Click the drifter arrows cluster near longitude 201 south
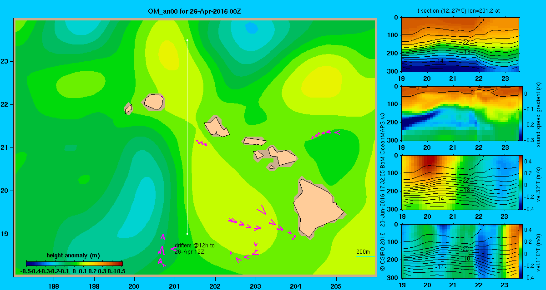This screenshot has width=546, height=290. point(162,250)
